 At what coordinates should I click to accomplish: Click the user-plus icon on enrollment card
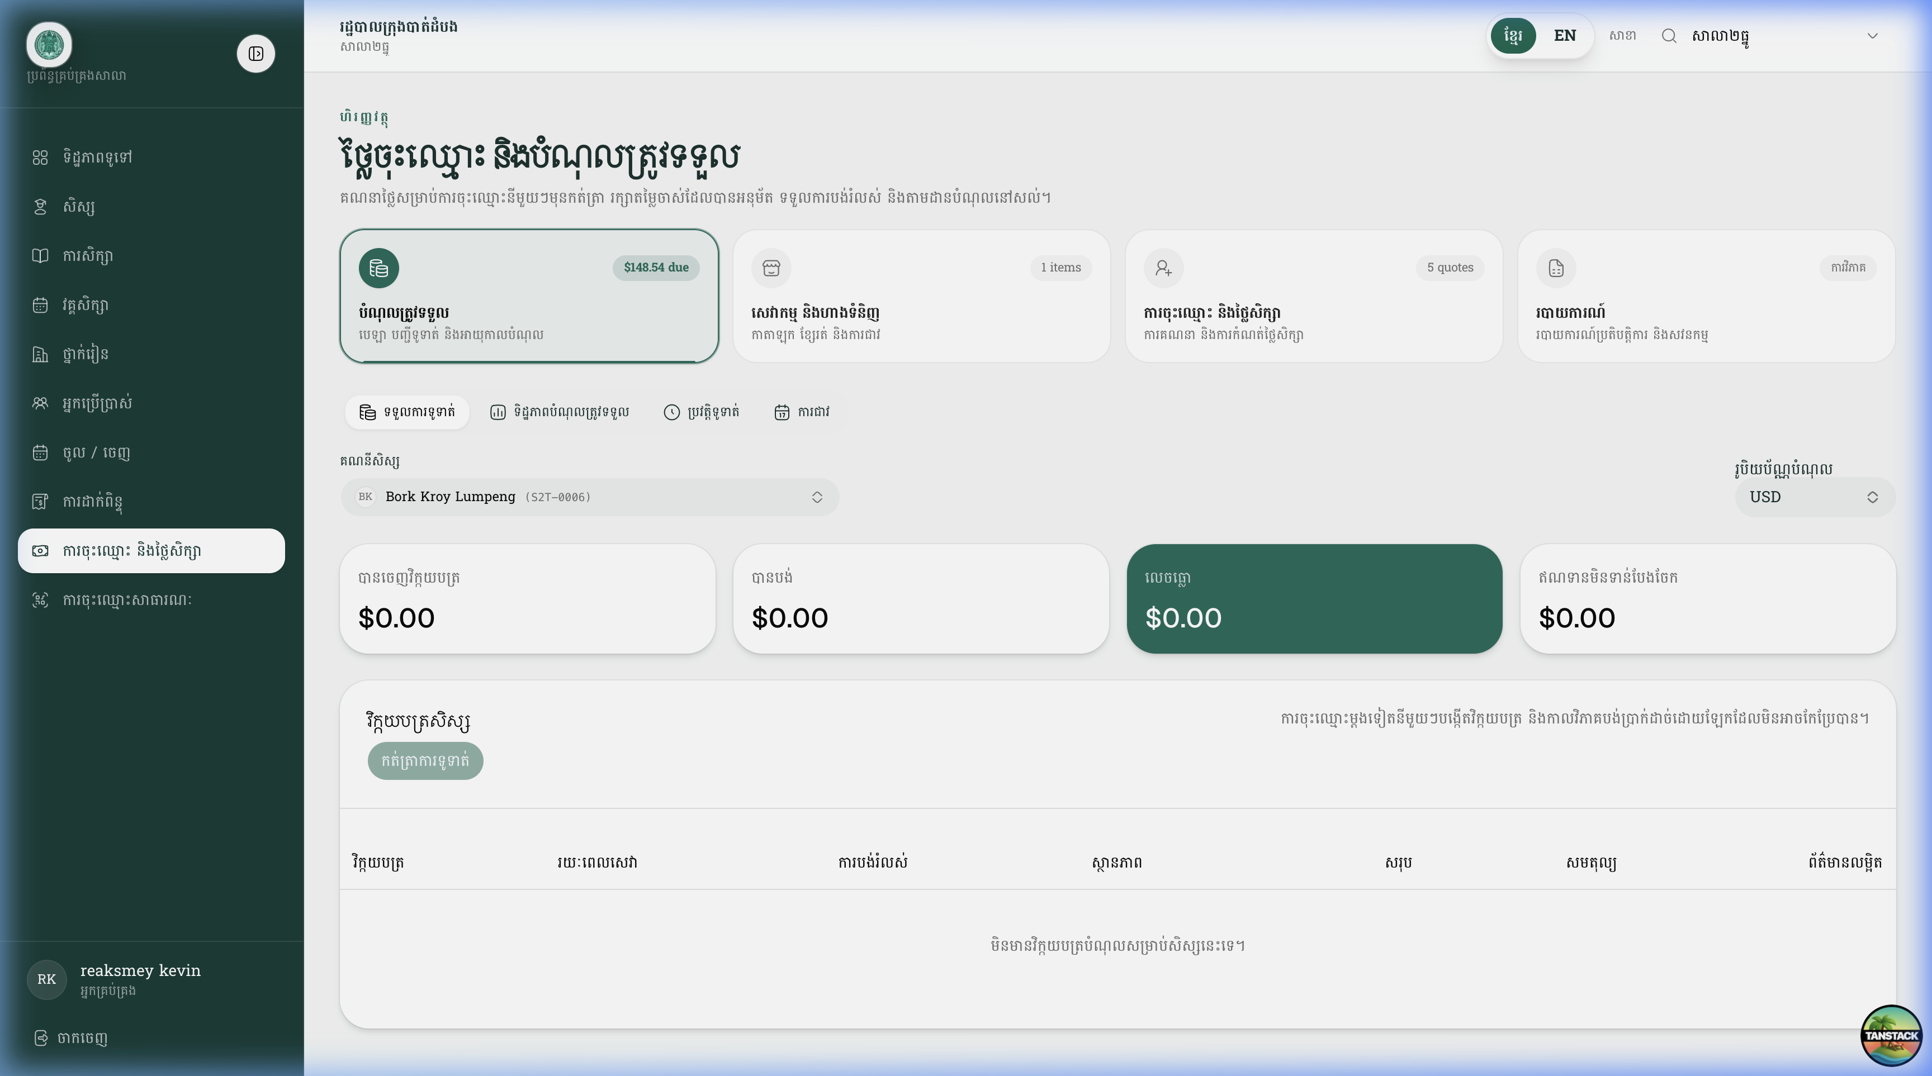point(1163,268)
